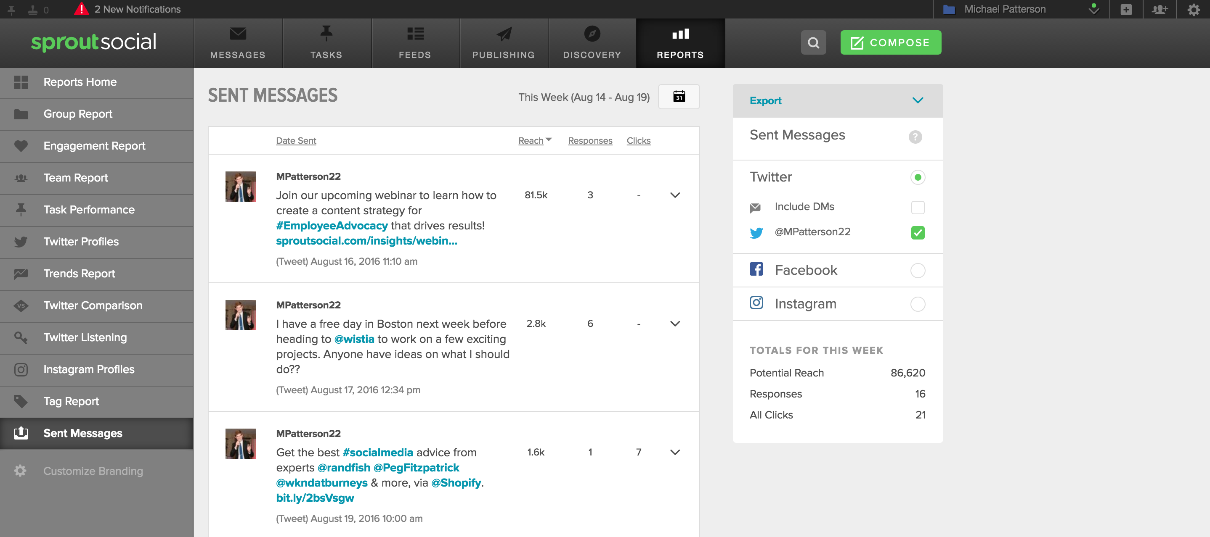
Task: Open the settings gear icon
Action: click(1194, 9)
